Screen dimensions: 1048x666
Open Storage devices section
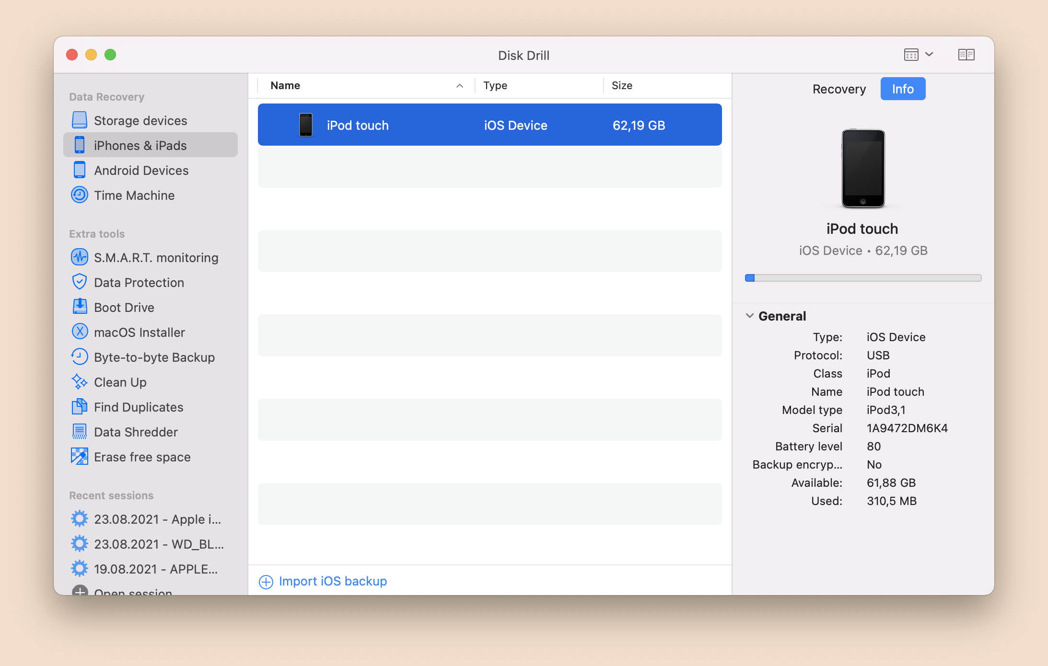[x=151, y=120]
